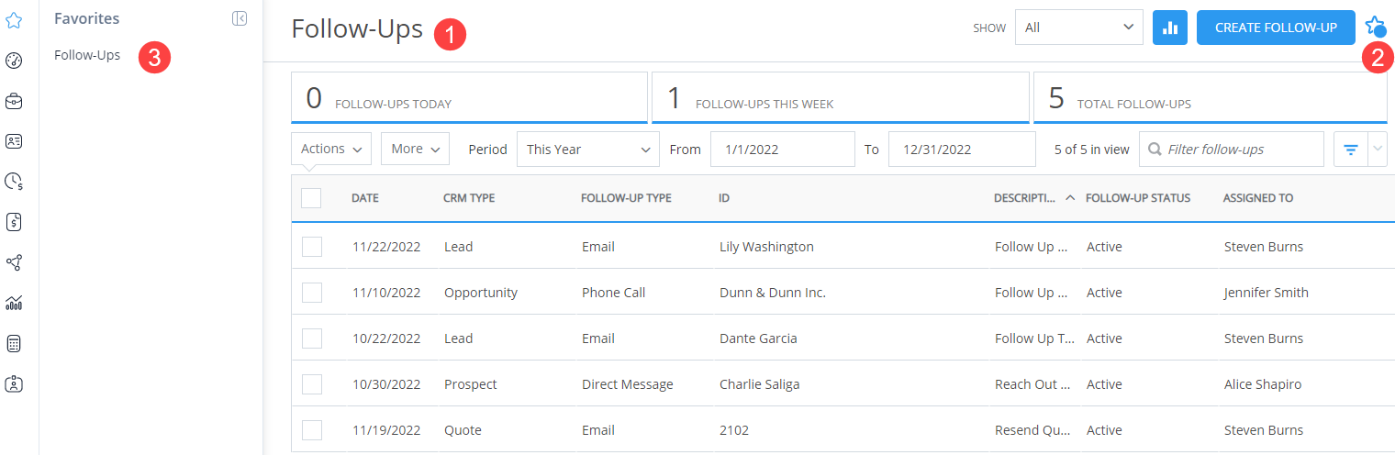This screenshot has height=455, width=1395.
Task: Click the To date field 12/31/2022
Action: [x=962, y=150]
